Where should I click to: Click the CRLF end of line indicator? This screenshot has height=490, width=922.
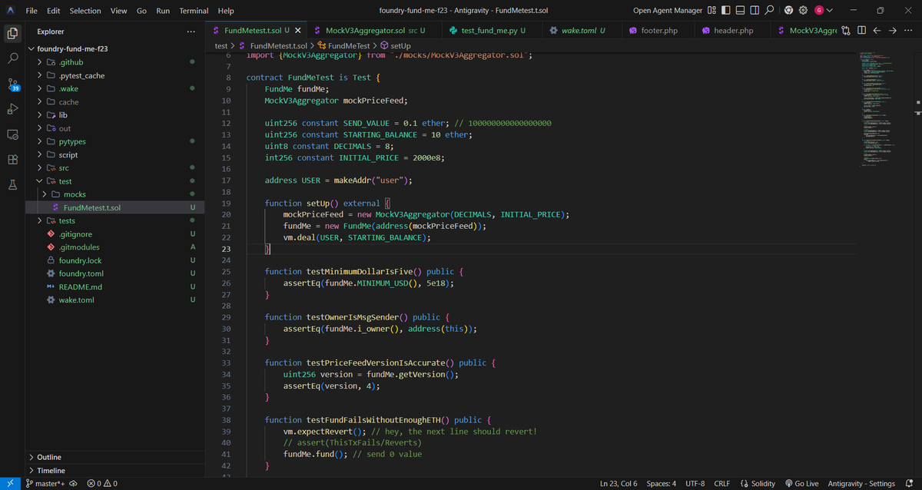(721, 483)
